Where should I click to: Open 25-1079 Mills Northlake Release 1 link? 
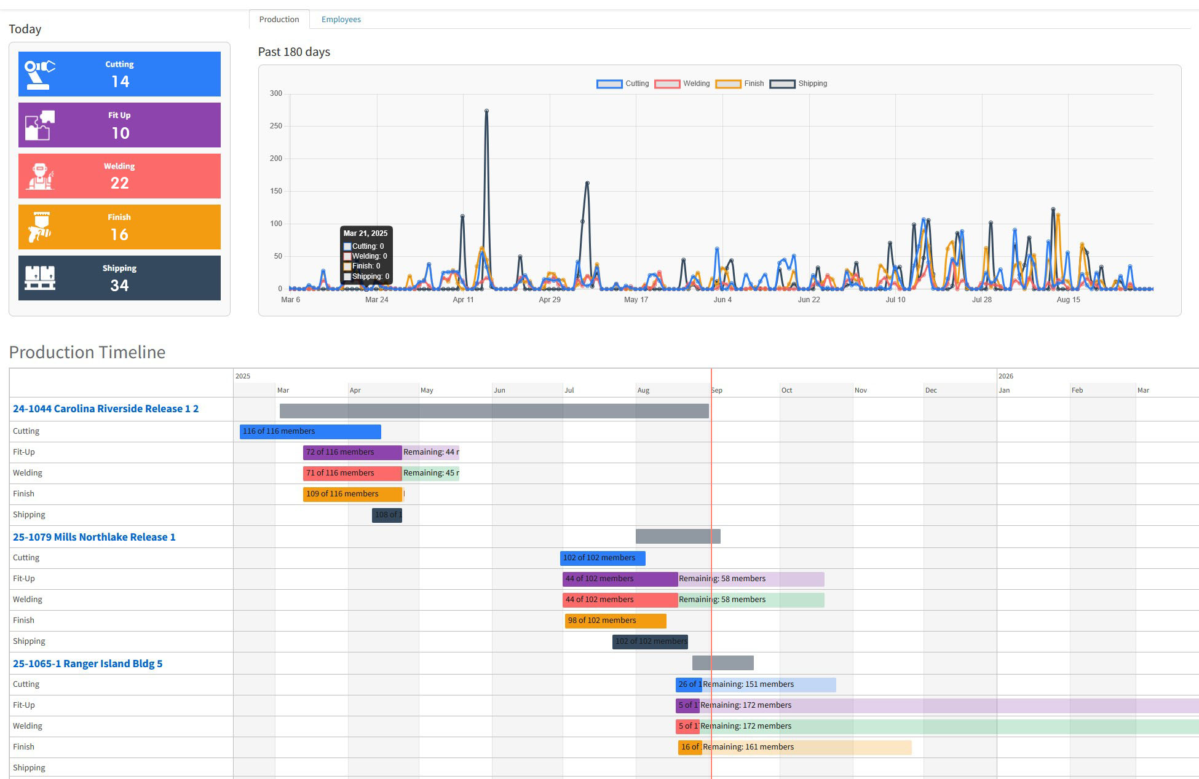94,537
